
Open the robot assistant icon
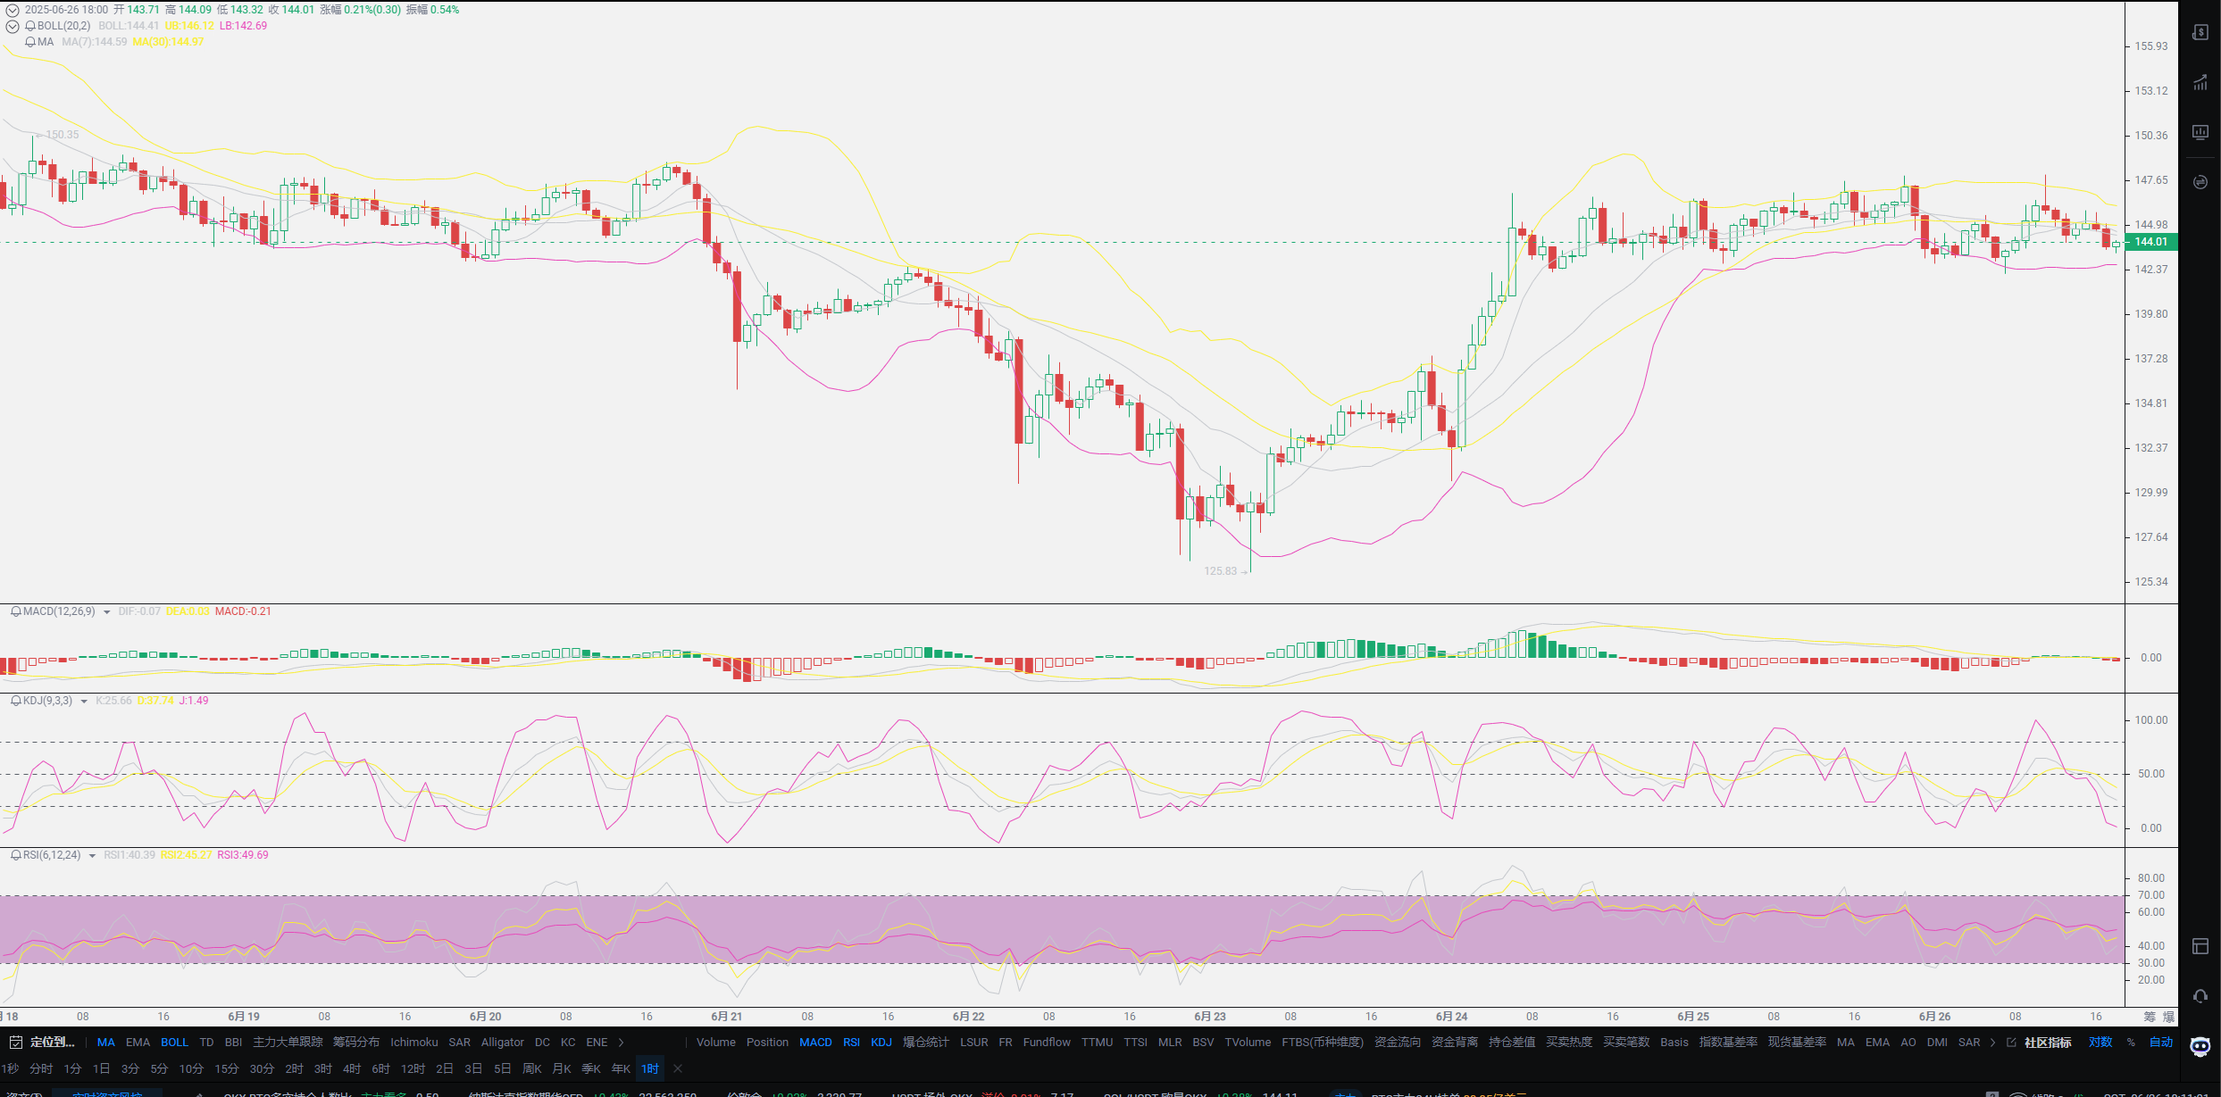2200,1047
